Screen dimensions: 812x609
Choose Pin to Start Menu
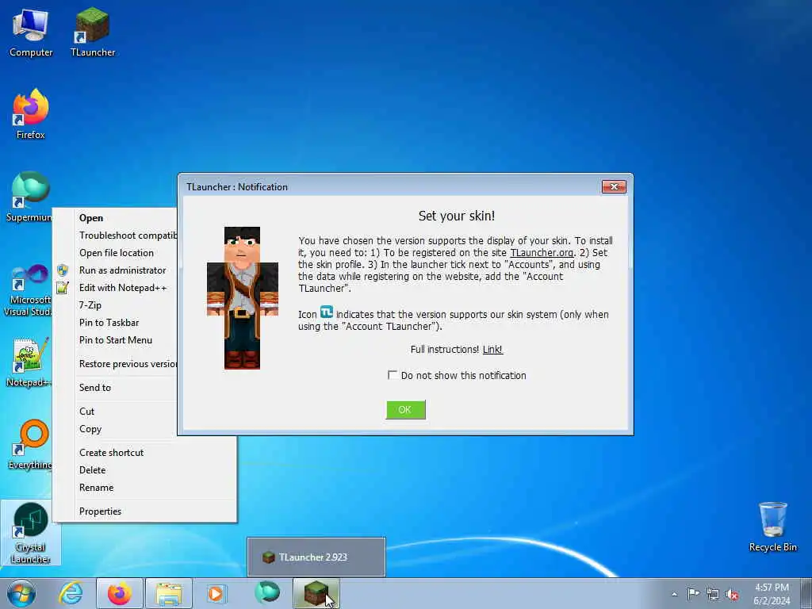116,340
